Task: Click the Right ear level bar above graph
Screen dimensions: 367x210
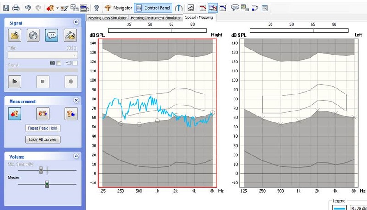Action: [x=157, y=30]
